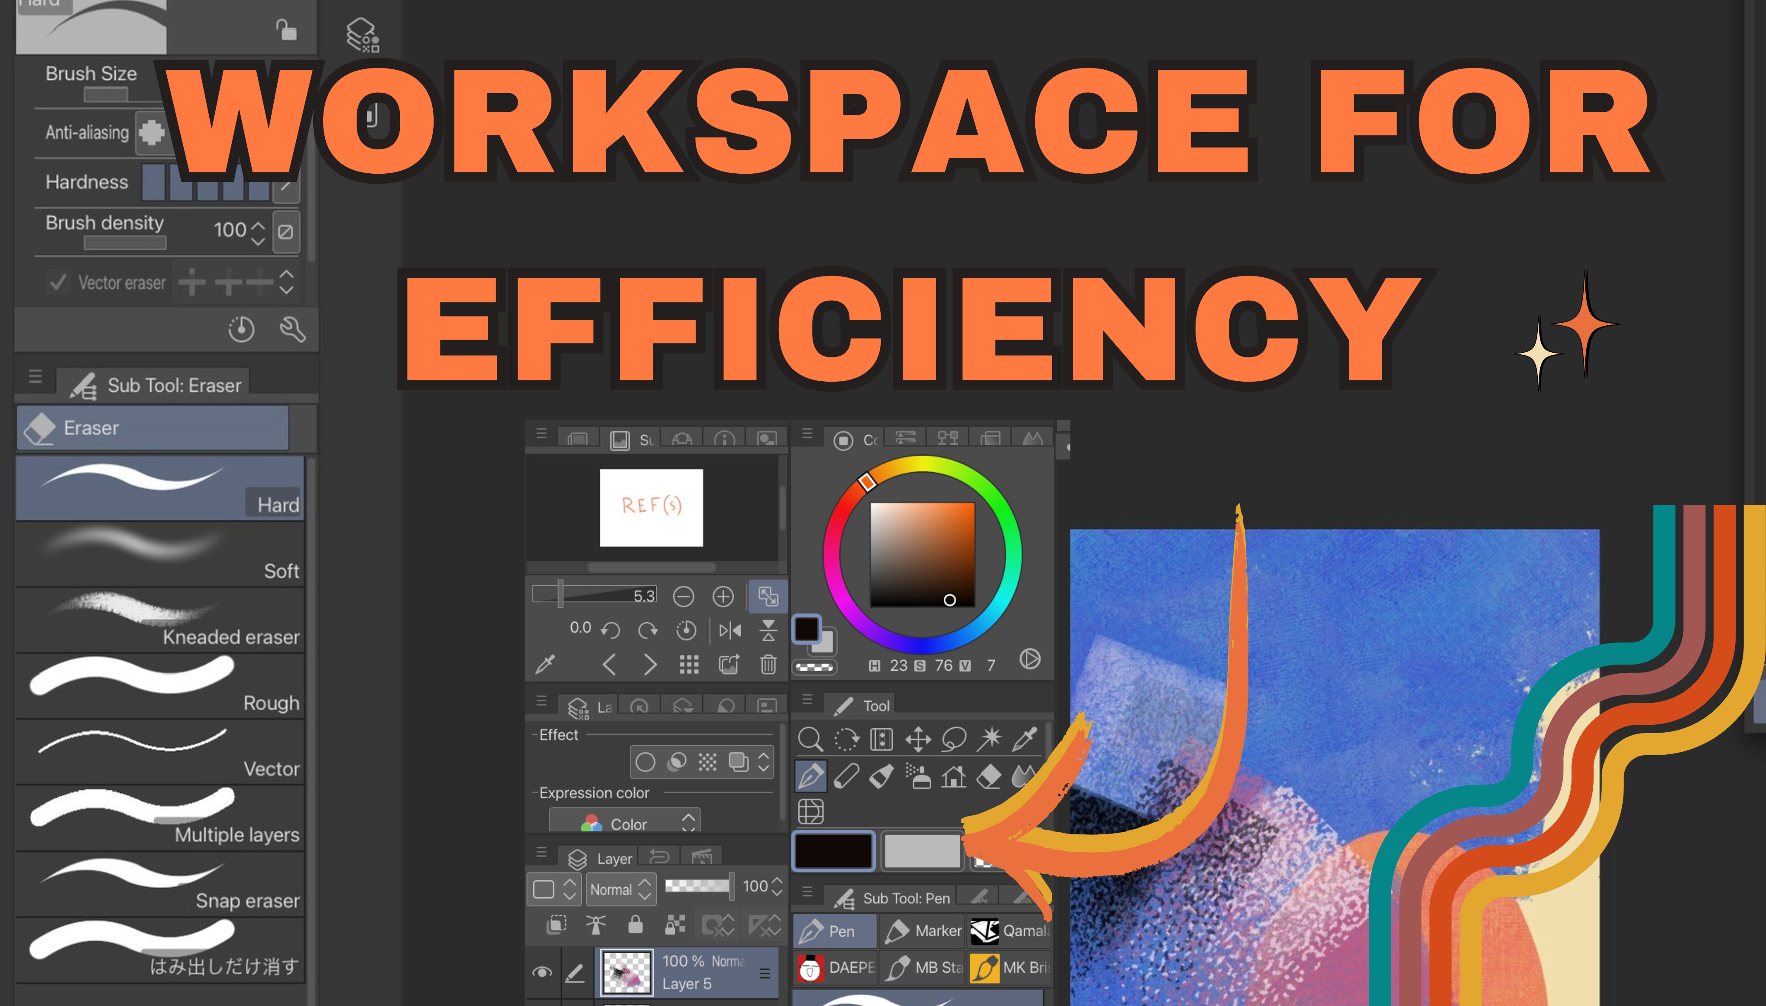Viewport: 1766px width, 1006px height.
Task: Select the Auto select magic wand tool
Action: point(989,739)
